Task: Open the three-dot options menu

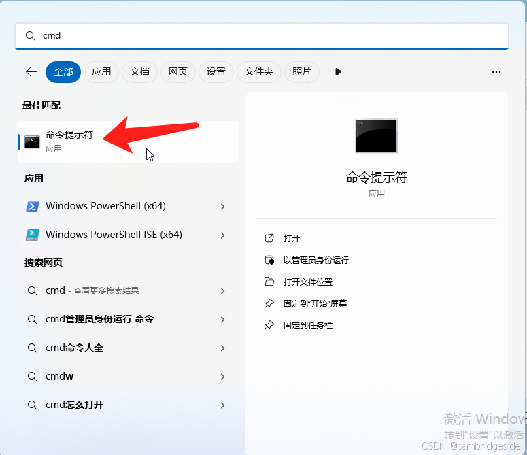Action: (496, 72)
